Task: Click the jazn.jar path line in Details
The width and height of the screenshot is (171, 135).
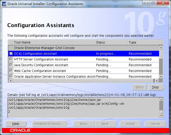Action: [x=55, y=100]
